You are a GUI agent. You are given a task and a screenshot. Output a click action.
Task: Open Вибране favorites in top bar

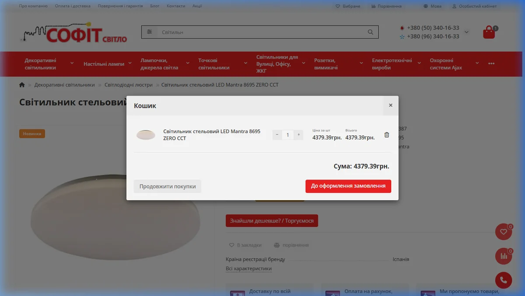(x=348, y=6)
